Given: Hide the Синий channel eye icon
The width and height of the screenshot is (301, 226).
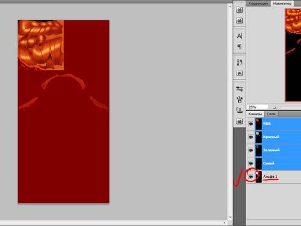Looking at the screenshot, I should (251, 163).
